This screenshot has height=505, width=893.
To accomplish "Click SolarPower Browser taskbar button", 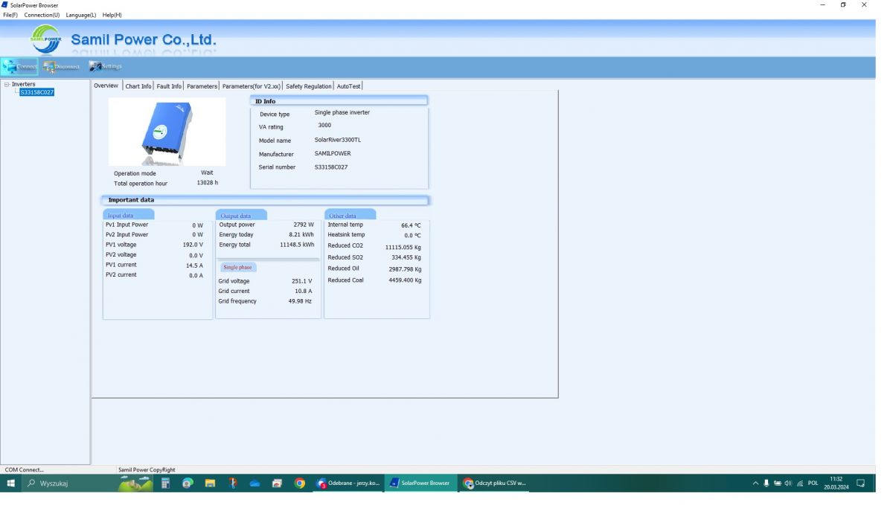I will coord(420,483).
